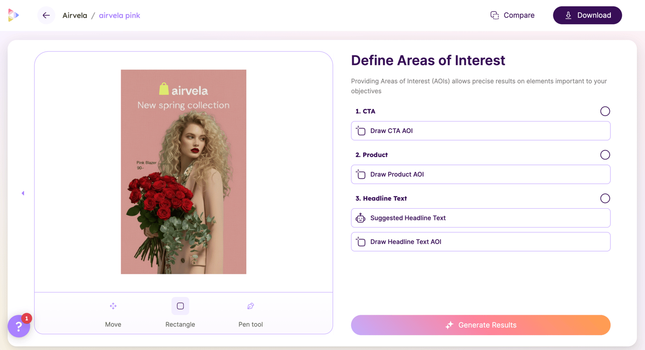
Task: Click the download arrow icon
Action: point(568,15)
